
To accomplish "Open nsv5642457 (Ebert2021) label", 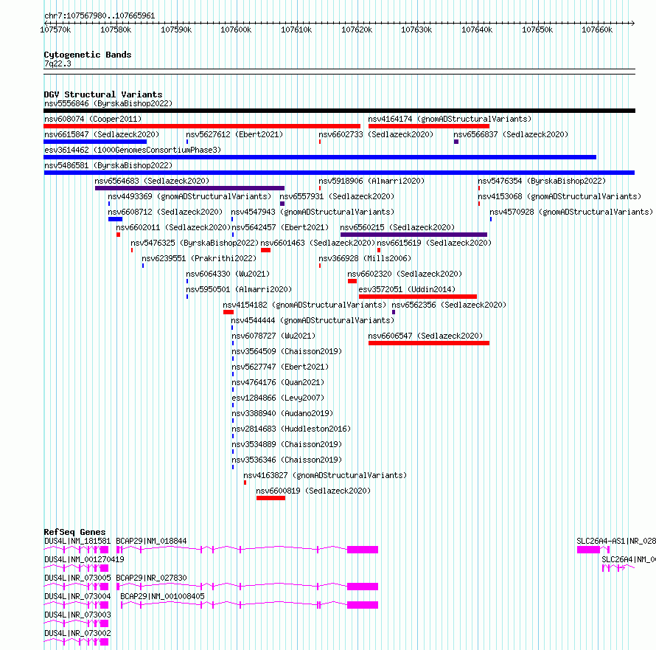I will click(280, 227).
